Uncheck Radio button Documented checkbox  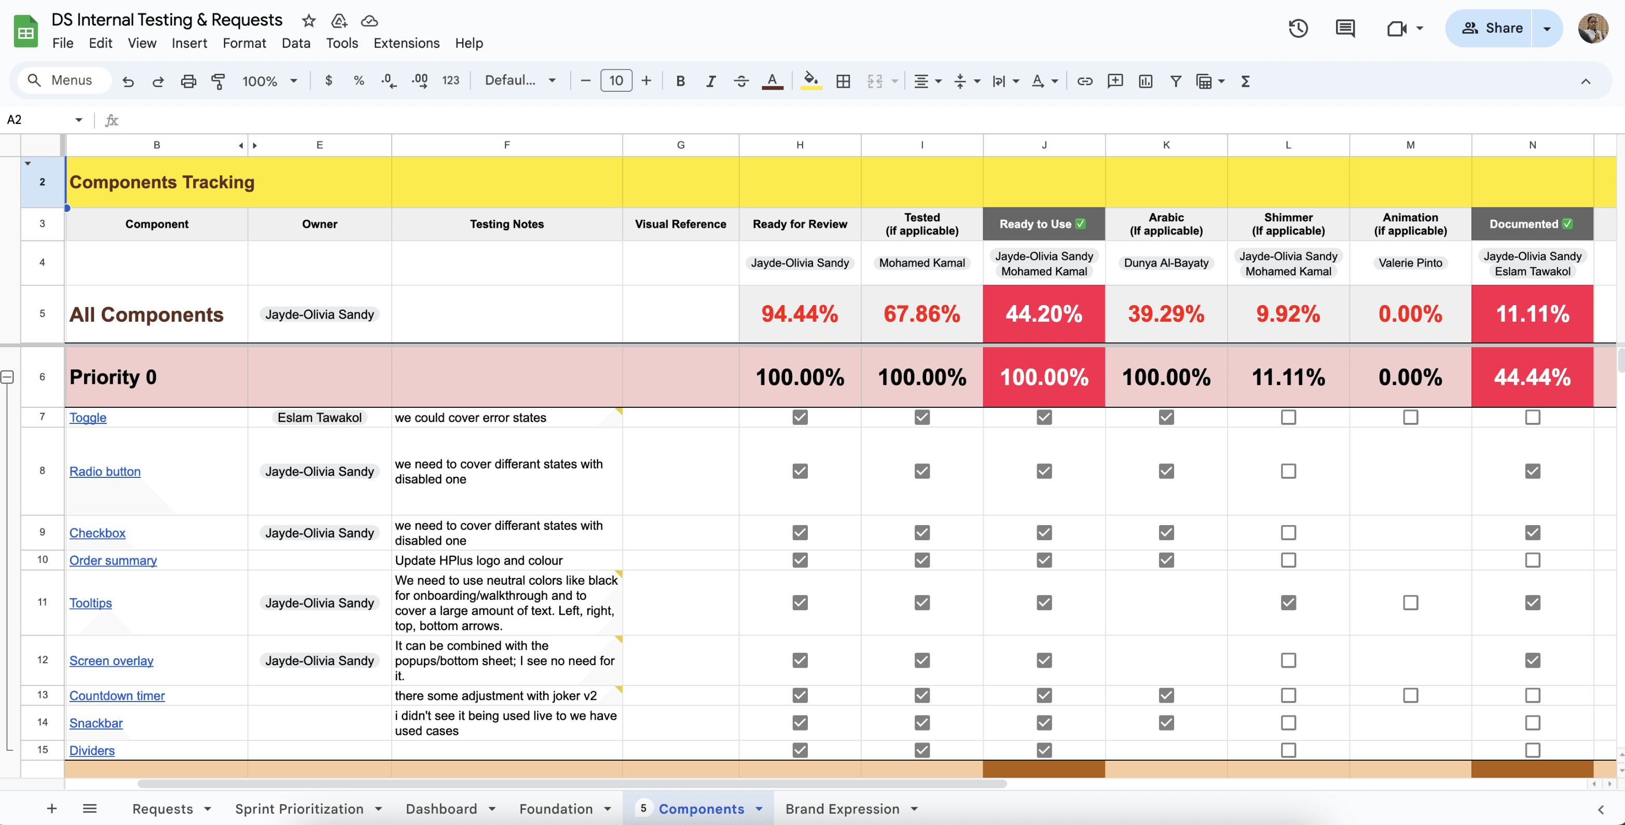click(x=1532, y=471)
